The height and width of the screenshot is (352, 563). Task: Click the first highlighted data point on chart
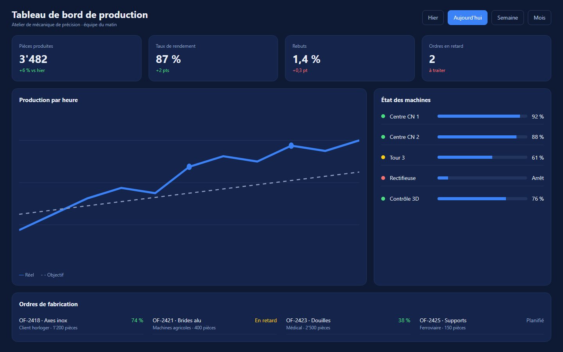click(189, 167)
